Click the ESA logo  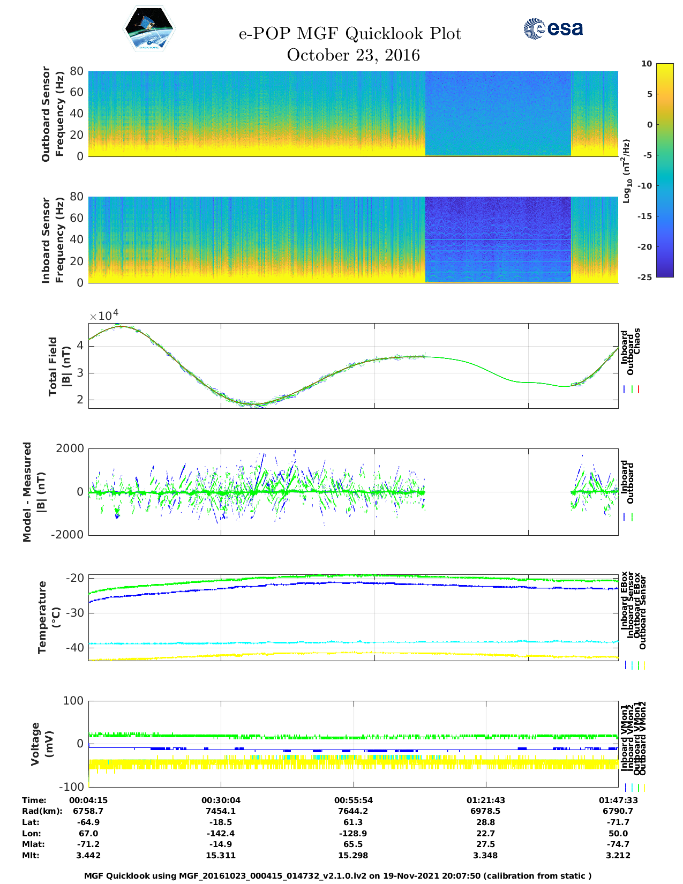pyautogui.click(x=553, y=28)
